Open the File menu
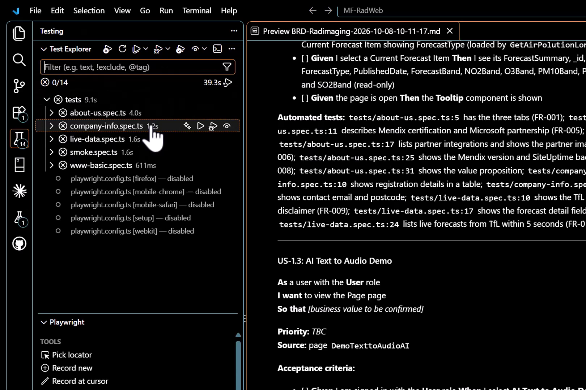Screen dimensions: 586x390 click(35, 10)
